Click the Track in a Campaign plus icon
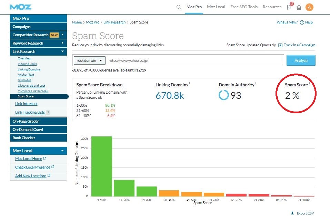Image resolution: width=330 pixels, height=220 pixels. [x=280, y=45]
